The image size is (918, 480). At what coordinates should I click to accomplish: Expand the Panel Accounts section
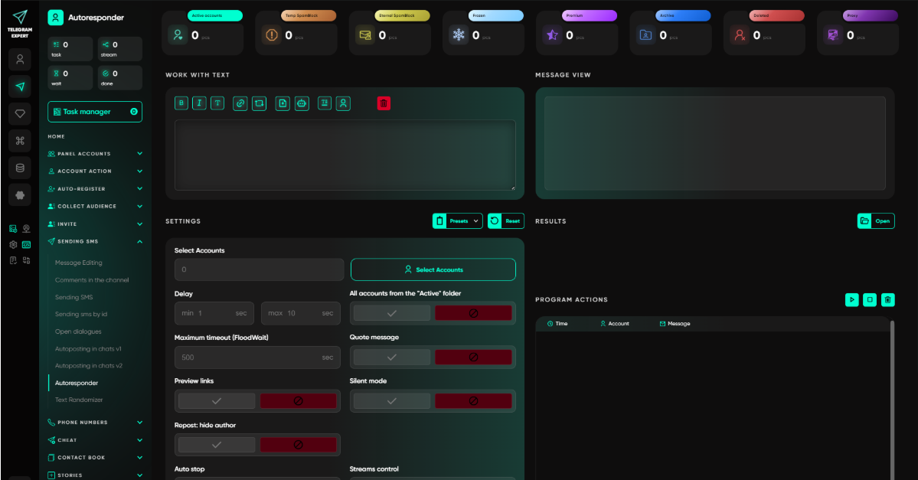click(x=95, y=154)
